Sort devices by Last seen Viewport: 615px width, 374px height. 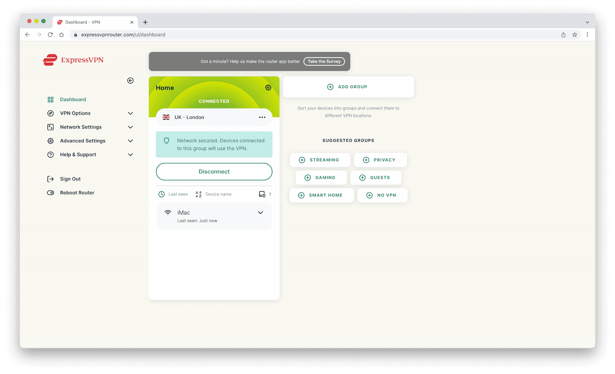[173, 194]
